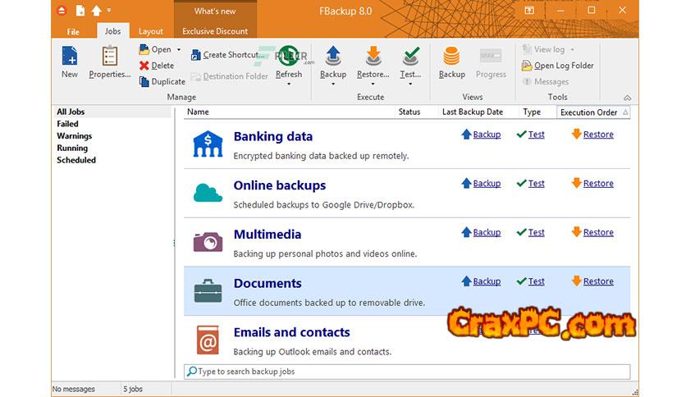Click Create Shortcut in Manage group
The image size is (686, 397).
point(224,55)
